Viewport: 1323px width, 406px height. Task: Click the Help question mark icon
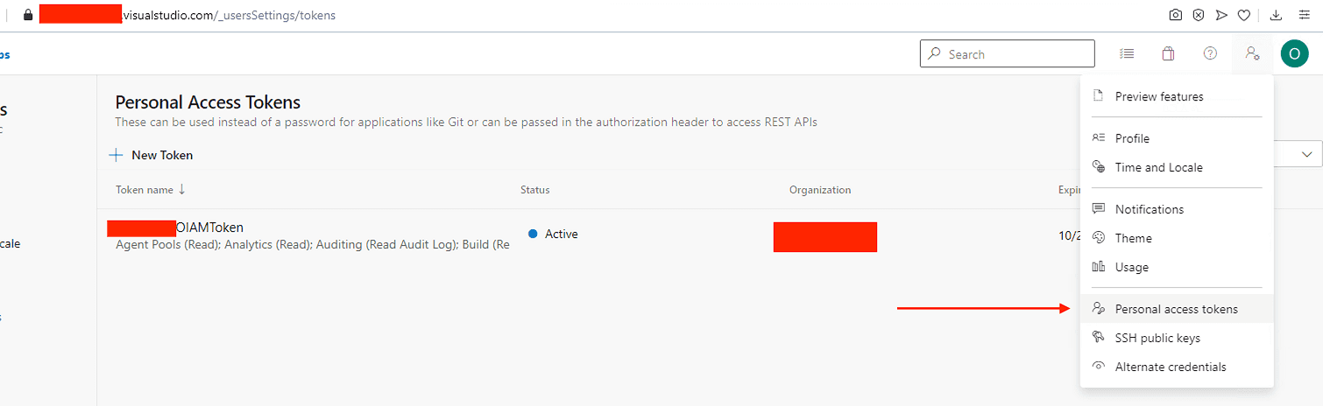click(1210, 54)
